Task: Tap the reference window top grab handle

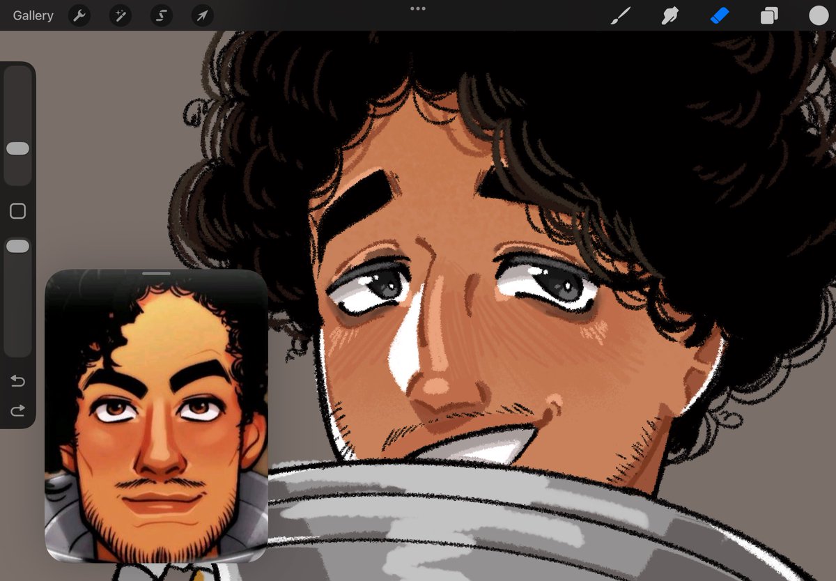Action: pos(156,274)
